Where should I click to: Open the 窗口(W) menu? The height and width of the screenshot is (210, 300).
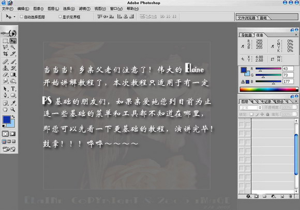click(x=116, y=9)
